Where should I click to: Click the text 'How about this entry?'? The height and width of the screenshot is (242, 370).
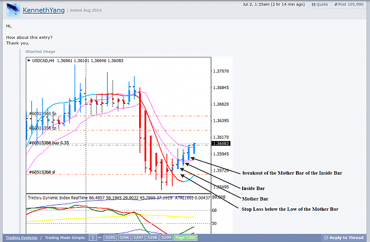tap(29, 37)
